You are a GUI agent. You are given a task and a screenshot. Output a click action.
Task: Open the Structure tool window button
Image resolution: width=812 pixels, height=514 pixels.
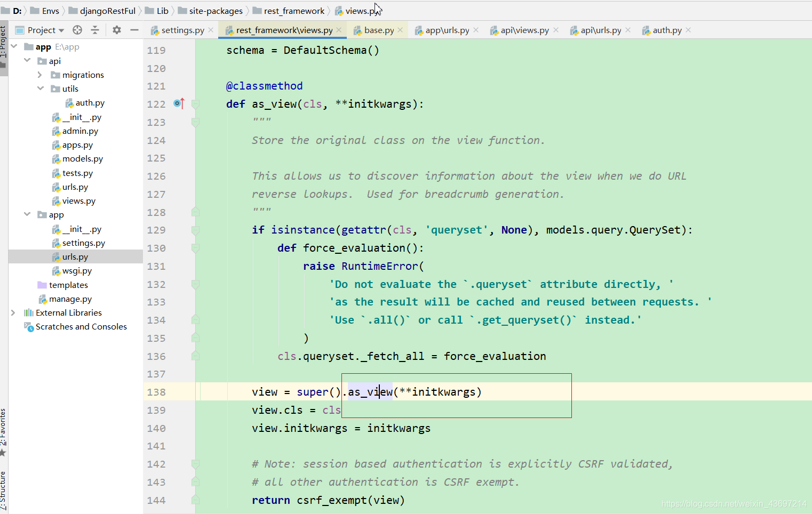coord(4,492)
